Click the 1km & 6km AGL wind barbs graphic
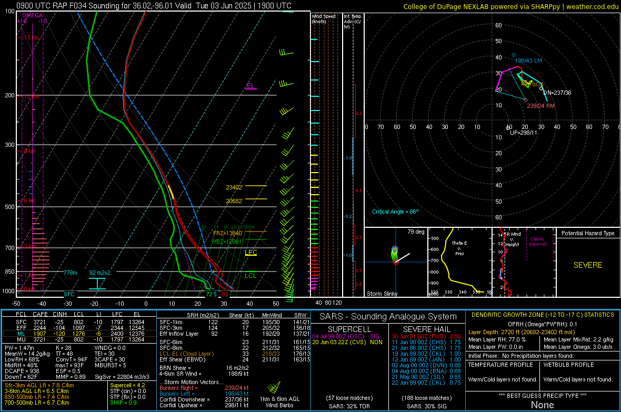The image size is (621, 412). (x=274, y=387)
